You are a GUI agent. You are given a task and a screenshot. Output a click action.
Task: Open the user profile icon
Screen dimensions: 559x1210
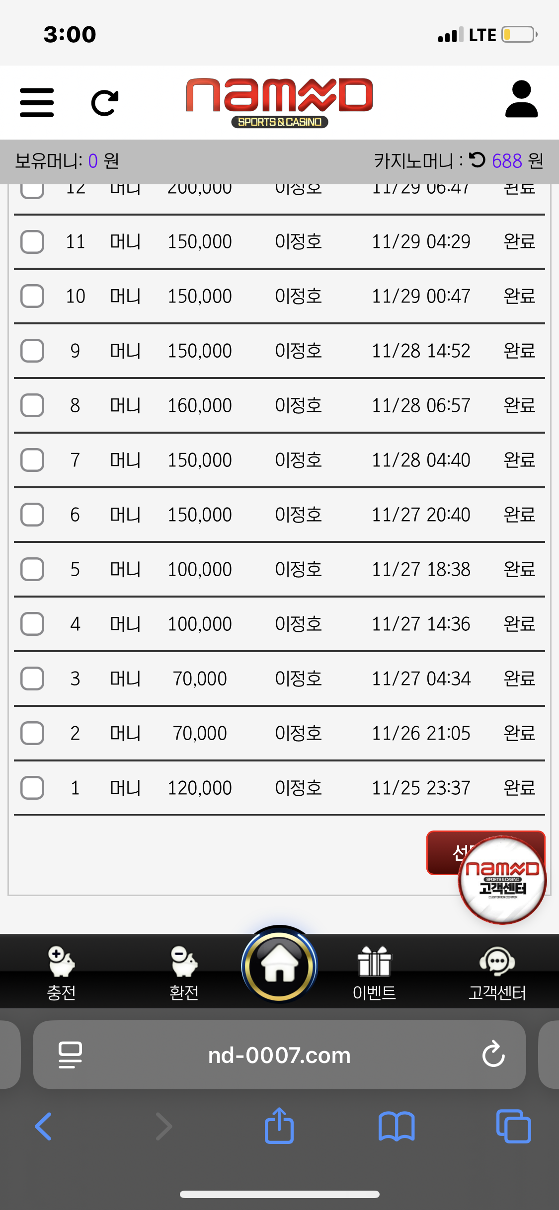[x=521, y=99]
